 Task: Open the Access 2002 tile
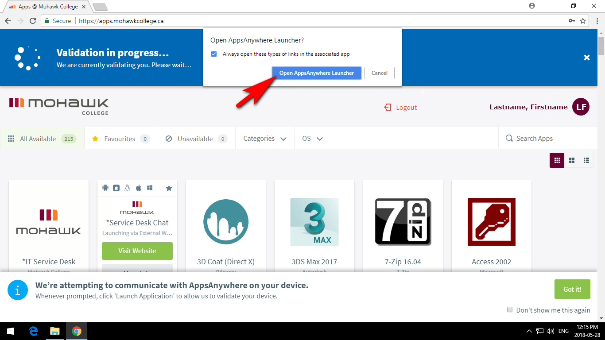[492, 226]
